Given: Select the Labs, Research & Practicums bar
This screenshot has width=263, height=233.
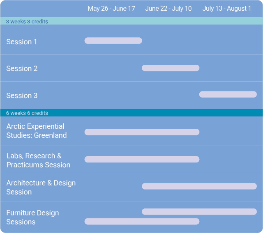Looking at the screenshot, I should coord(142,159).
